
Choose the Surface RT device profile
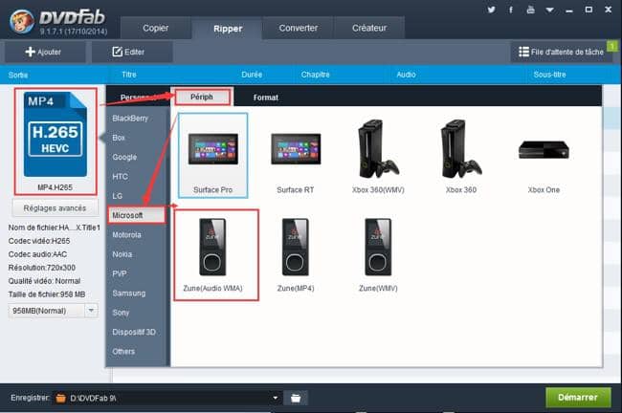click(296, 156)
